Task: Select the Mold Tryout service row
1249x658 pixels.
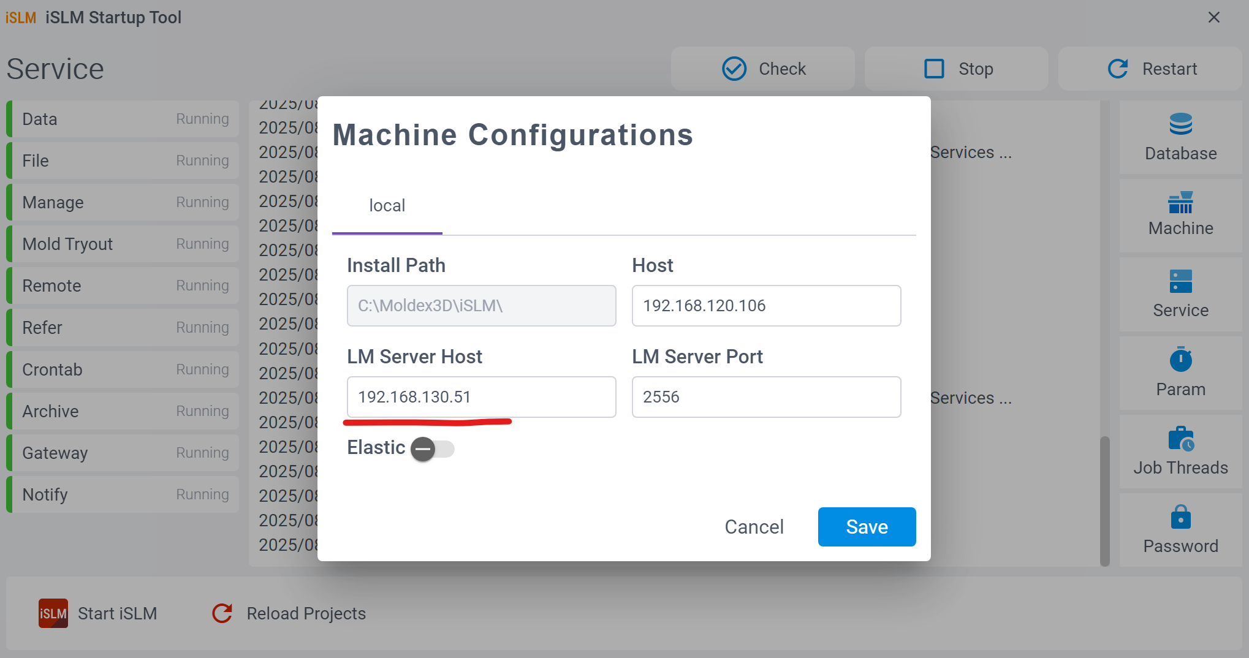Action: tap(123, 244)
